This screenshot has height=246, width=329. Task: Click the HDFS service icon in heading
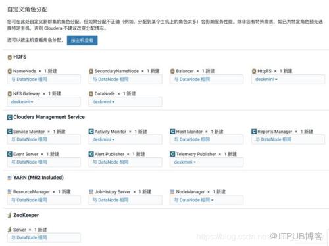tap(10, 57)
